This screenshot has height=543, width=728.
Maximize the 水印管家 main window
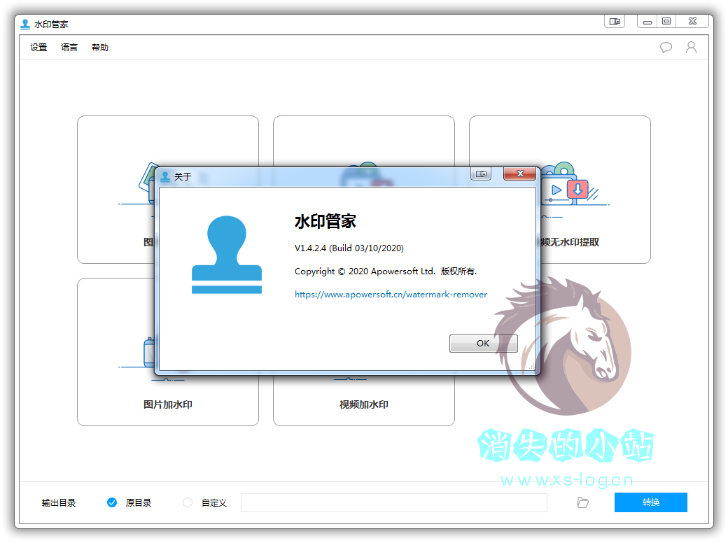click(x=666, y=22)
